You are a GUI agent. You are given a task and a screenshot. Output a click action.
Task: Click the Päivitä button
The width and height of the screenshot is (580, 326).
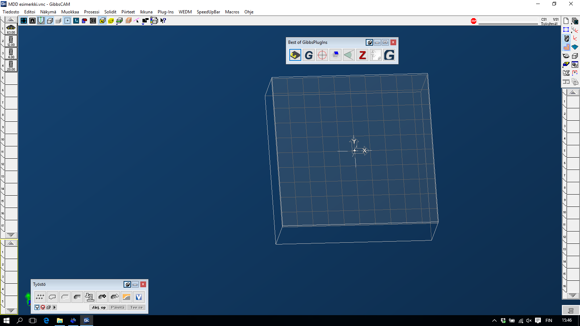click(x=117, y=307)
